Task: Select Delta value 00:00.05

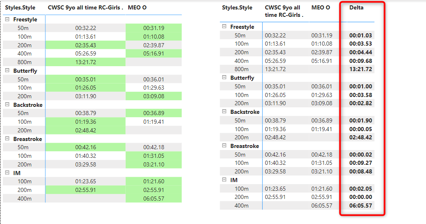Action: point(360,129)
